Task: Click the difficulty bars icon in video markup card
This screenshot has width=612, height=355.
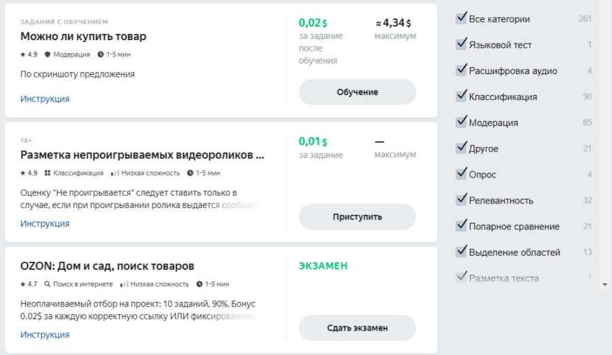Action: pos(115,173)
